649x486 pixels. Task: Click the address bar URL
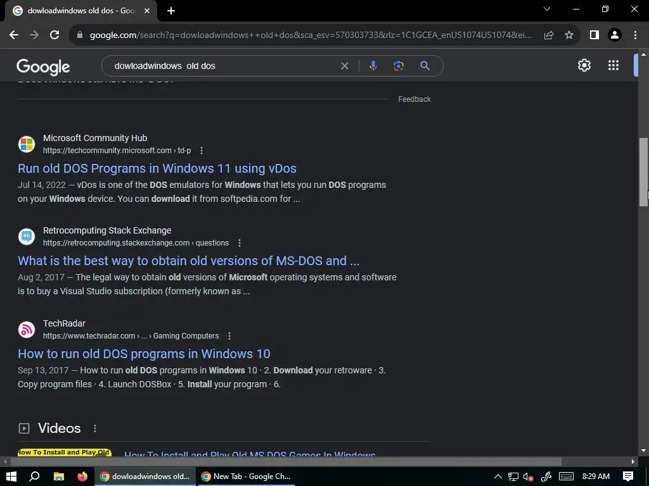[x=311, y=35]
